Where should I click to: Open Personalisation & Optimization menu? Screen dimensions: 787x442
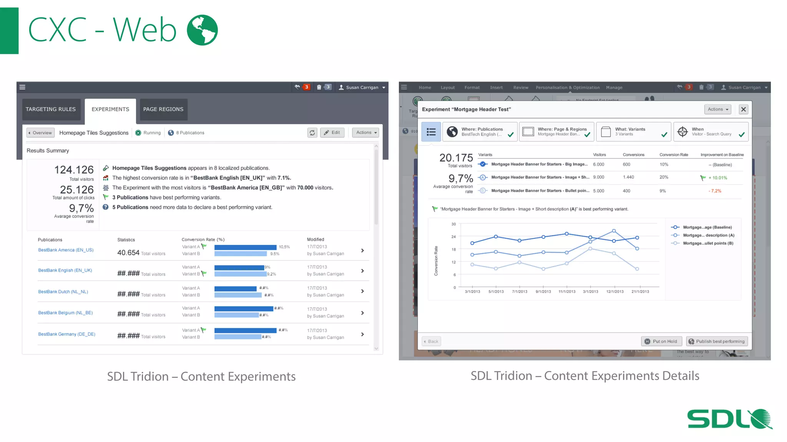point(568,87)
